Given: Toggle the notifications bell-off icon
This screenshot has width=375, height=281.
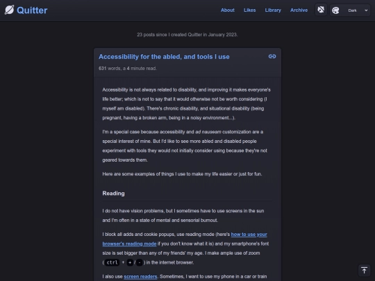Looking at the screenshot, I should click(321, 10).
